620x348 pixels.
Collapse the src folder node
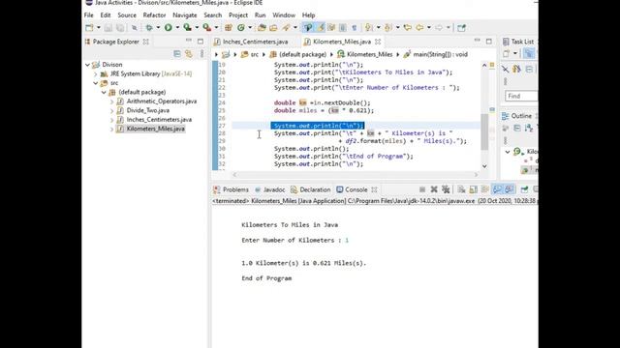(95, 83)
